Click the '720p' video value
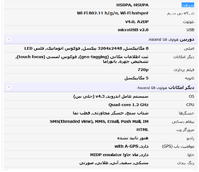 point(143,70)
